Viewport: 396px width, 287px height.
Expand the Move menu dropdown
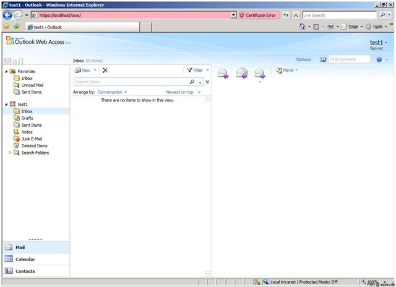[x=296, y=70]
